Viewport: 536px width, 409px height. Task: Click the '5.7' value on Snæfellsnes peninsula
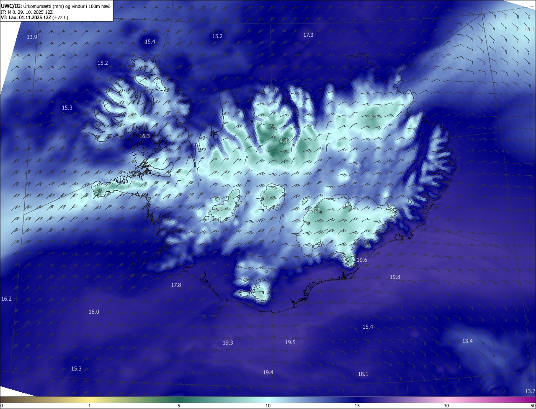click(x=99, y=192)
